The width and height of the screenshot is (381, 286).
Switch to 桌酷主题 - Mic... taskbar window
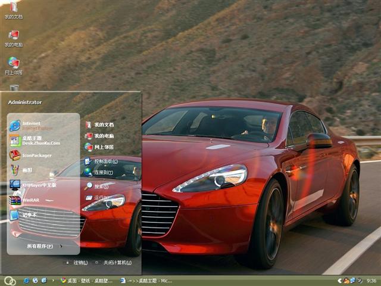pyautogui.click(x=147, y=281)
